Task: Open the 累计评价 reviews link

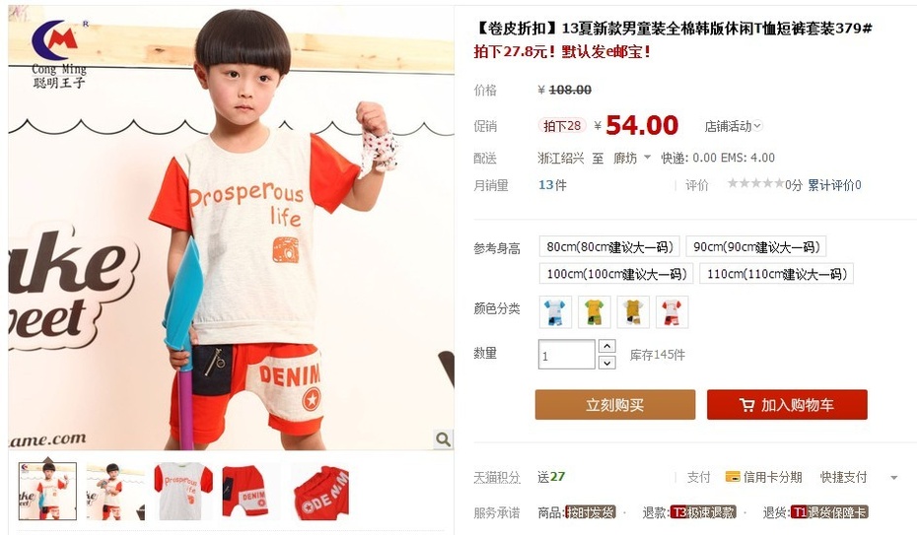Action: 834,185
